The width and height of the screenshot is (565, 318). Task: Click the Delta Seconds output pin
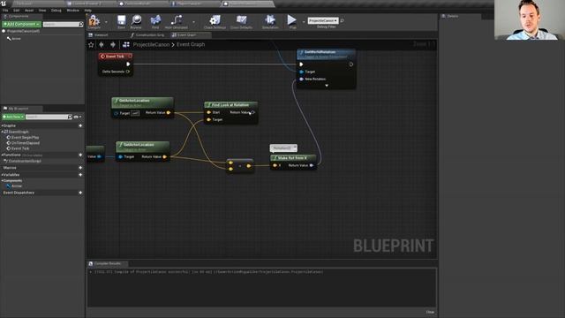click(128, 72)
